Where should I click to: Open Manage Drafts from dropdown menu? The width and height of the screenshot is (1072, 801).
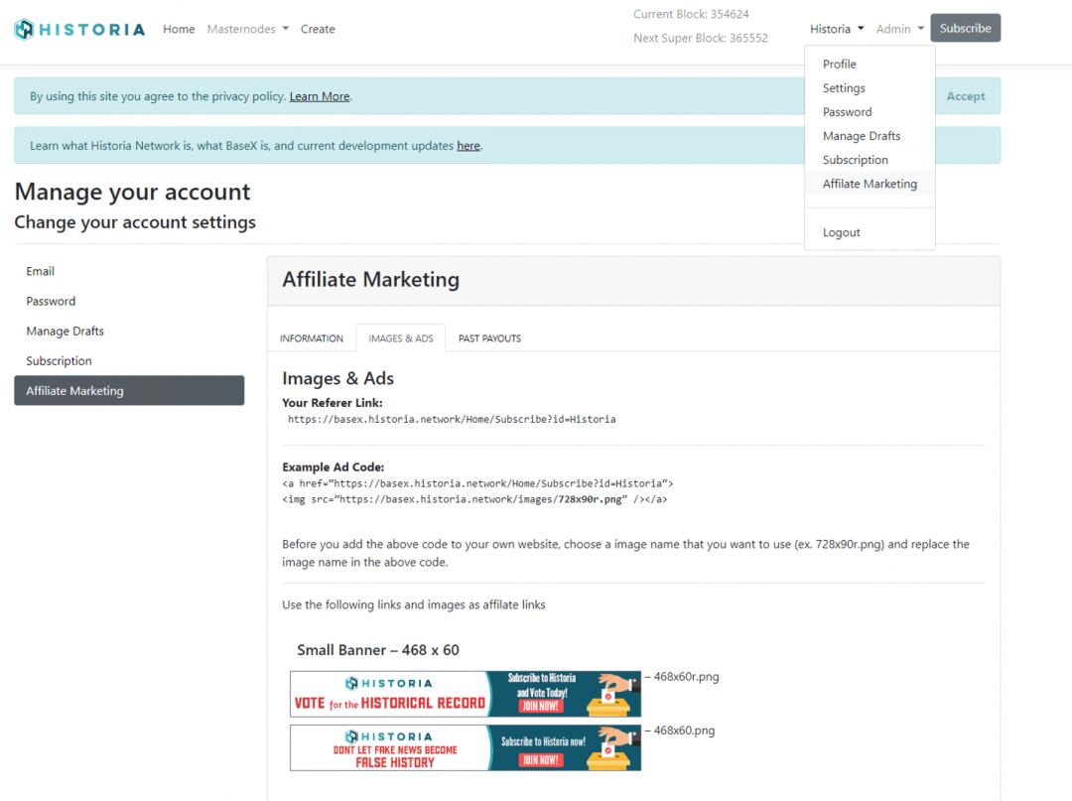tap(862, 136)
